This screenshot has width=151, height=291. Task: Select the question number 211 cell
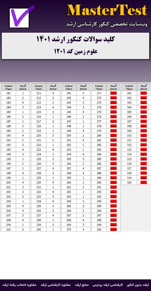[x=39, y=93]
